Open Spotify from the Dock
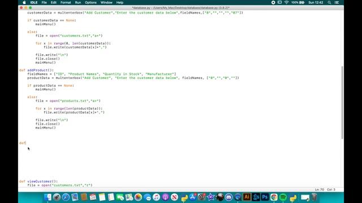Viewport: 362px width, 203px height. point(283,197)
